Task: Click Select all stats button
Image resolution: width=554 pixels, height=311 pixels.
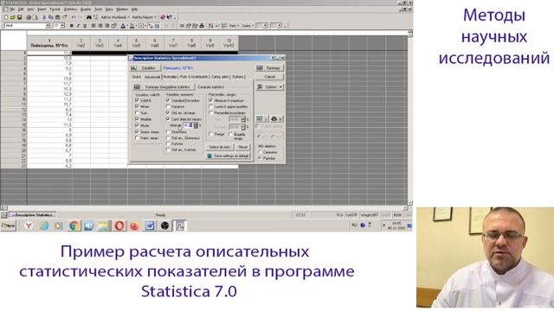Action: [220, 147]
